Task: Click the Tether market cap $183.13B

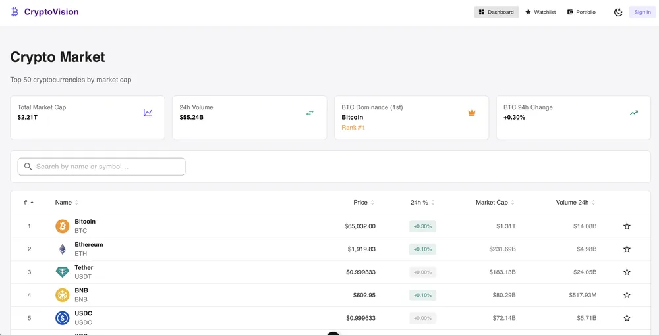Action: click(x=502, y=272)
